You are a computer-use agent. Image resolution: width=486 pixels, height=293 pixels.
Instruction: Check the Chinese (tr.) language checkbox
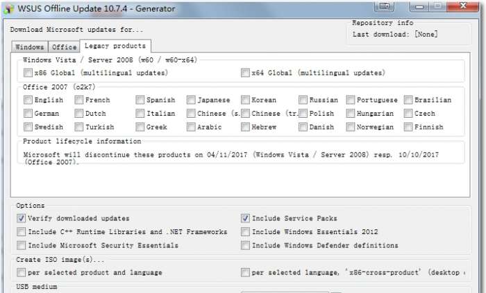245,114
